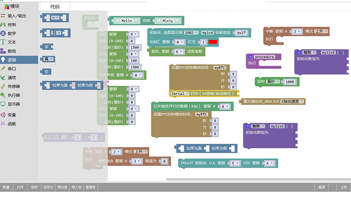Open the 输入/输出 category icon

[3, 15]
